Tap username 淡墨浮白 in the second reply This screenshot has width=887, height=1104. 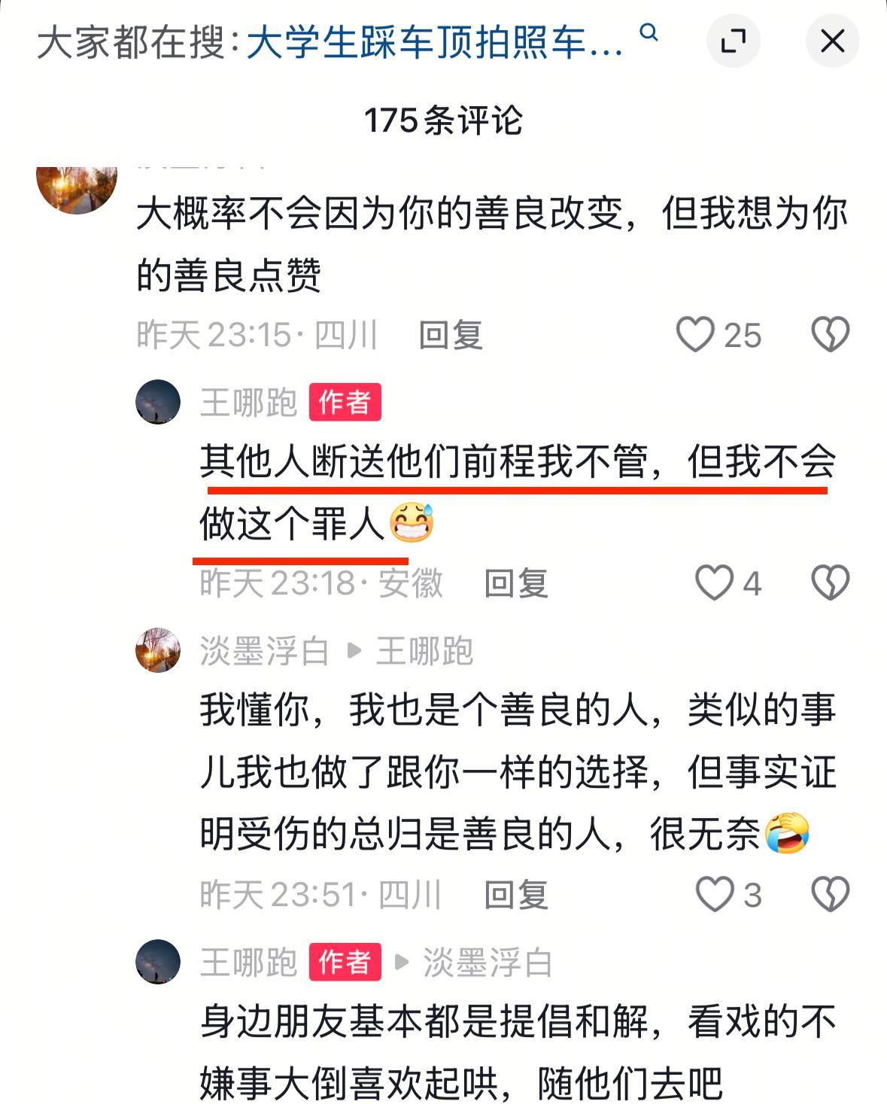click(264, 651)
